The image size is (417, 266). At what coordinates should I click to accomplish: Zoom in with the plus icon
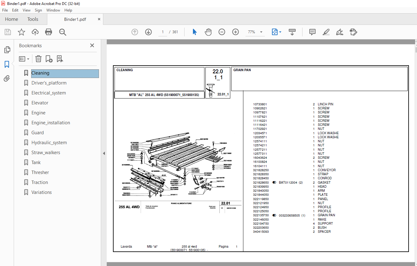tap(236, 32)
